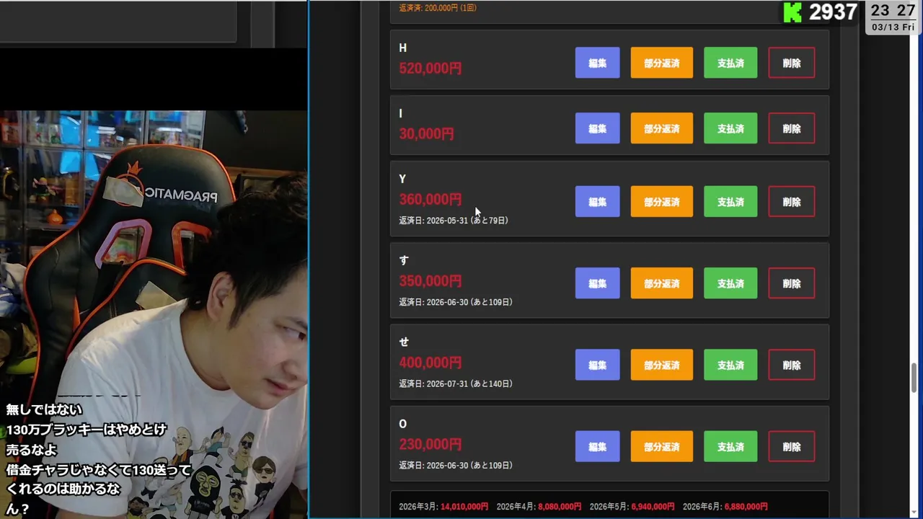
Task: Open 部分返済 for entry す
Action: [x=661, y=283]
